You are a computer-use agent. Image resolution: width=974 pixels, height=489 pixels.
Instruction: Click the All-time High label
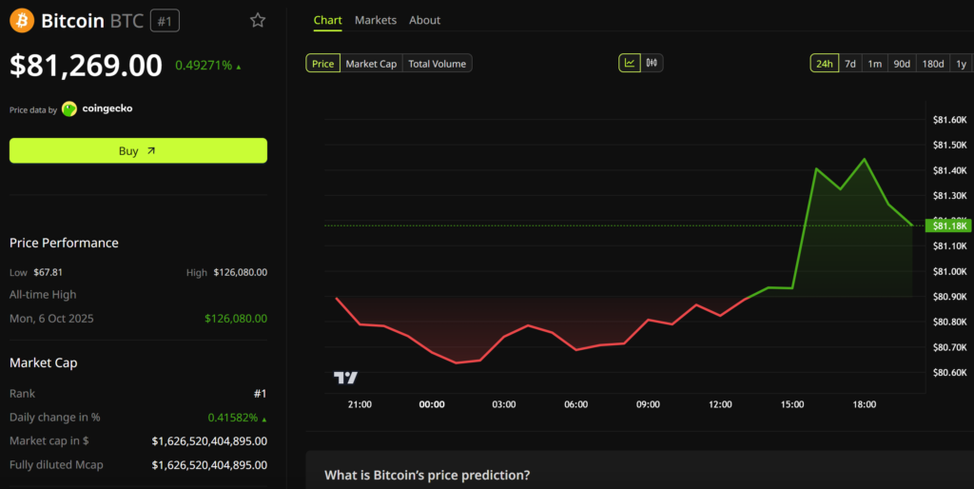[x=43, y=295]
